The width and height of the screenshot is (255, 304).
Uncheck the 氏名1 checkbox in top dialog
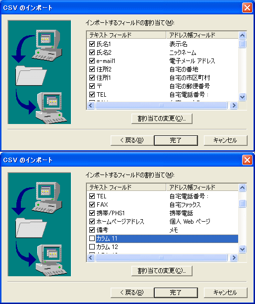coord(92,44)
